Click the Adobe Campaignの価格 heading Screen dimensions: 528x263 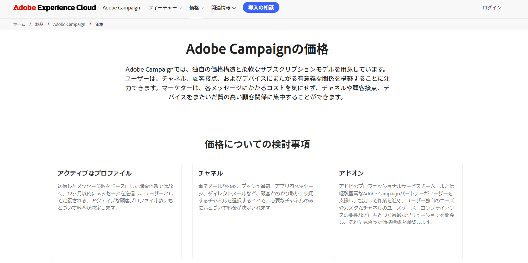pos(257,49)
